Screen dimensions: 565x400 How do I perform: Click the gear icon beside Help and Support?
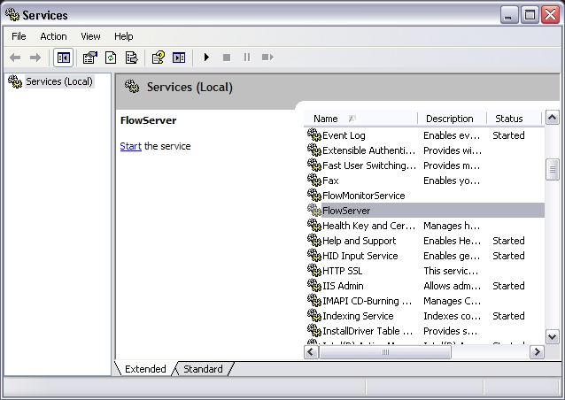click(x=313, y=240)
